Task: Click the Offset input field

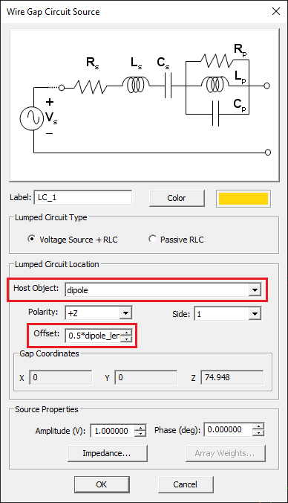Action: pos(94,336)
